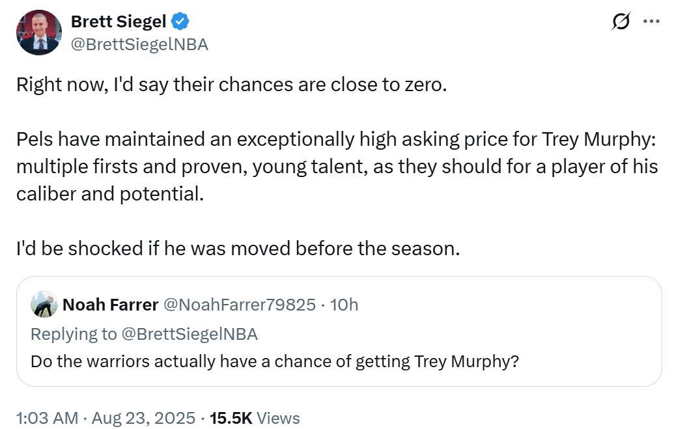Click the blue verified badge
The width and height of the screenshot is (676, 429).
180,22
